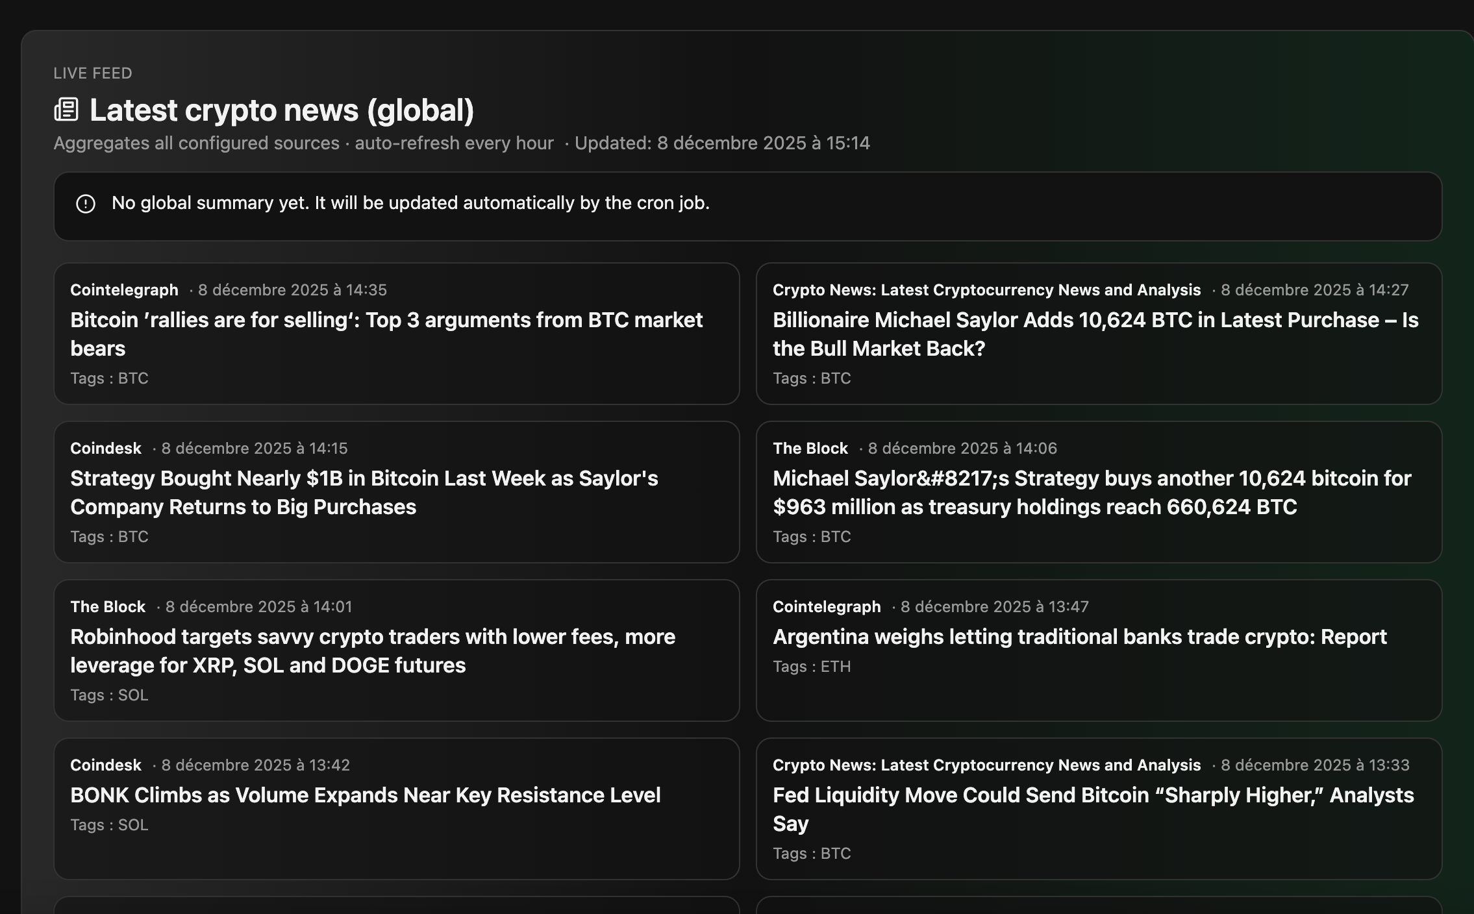Click The Block source label on the Robinhood card

coord(107,606)
